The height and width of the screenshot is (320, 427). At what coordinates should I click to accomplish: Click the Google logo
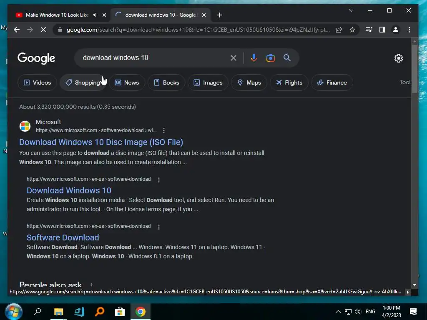(x=36, y=58)
